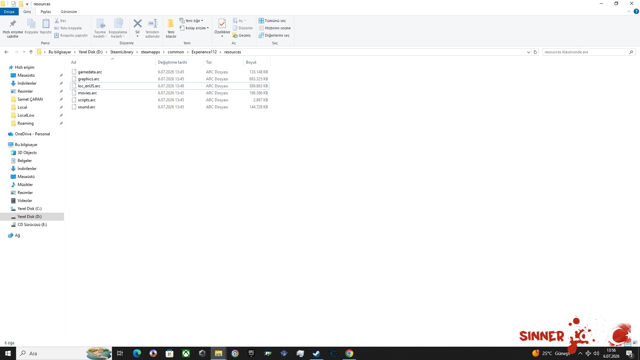Click Tümünü seç select all
This screenshot has height=360, width=640.
pyautogui.click(x=272, y=21)
